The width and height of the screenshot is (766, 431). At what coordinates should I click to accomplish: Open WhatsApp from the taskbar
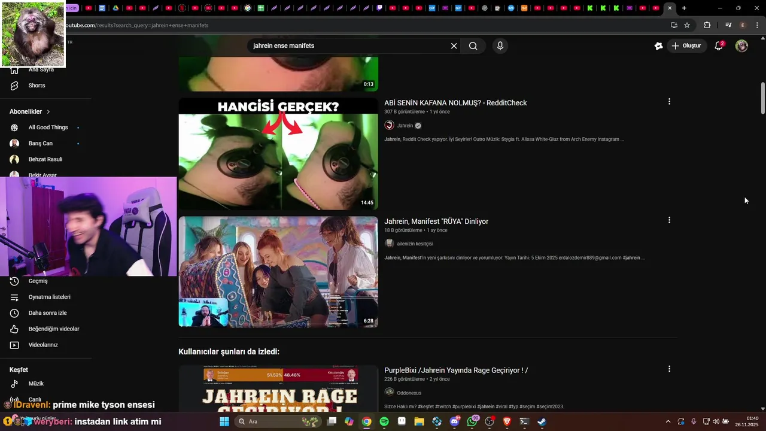pos(472,421)
